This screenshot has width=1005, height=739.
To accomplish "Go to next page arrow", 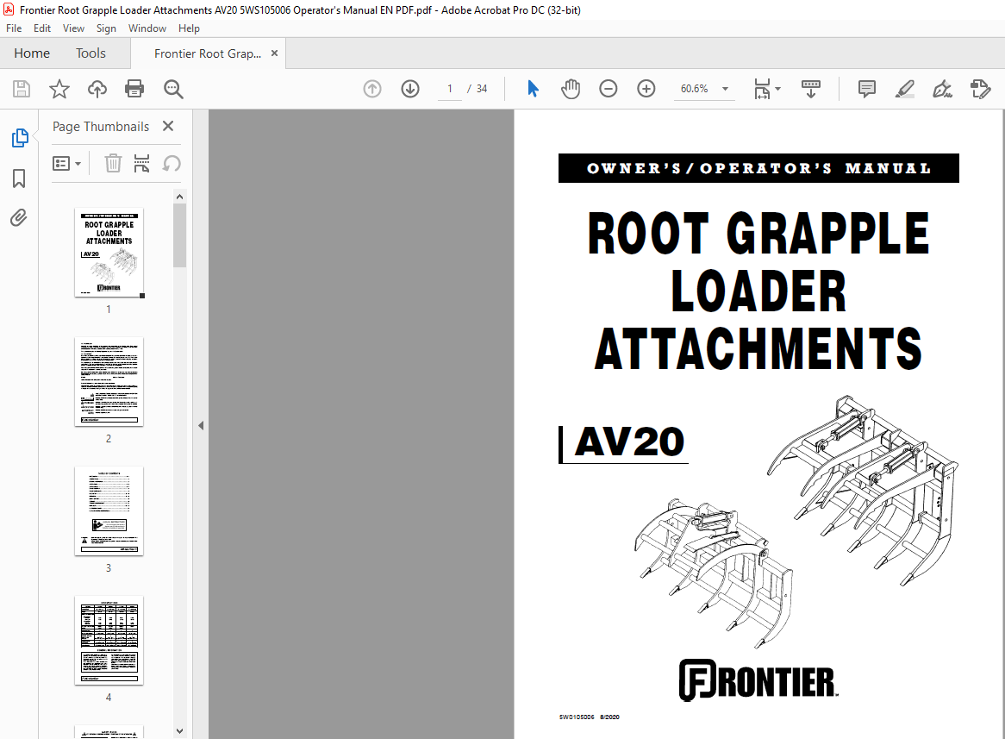I will click(410, 89).
